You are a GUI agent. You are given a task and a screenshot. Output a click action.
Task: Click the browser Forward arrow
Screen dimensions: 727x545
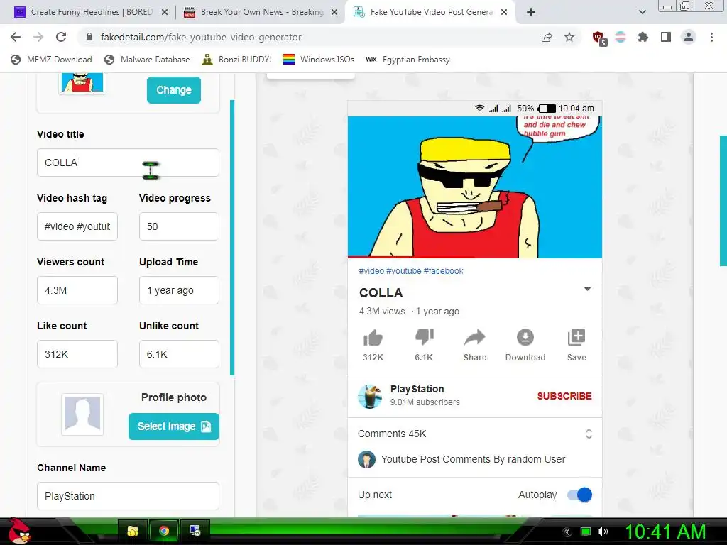point(38,37)
